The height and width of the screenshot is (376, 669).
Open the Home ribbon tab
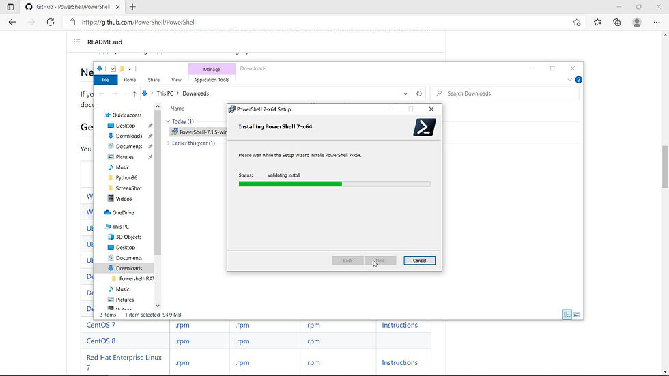click(x=130, y=80)
